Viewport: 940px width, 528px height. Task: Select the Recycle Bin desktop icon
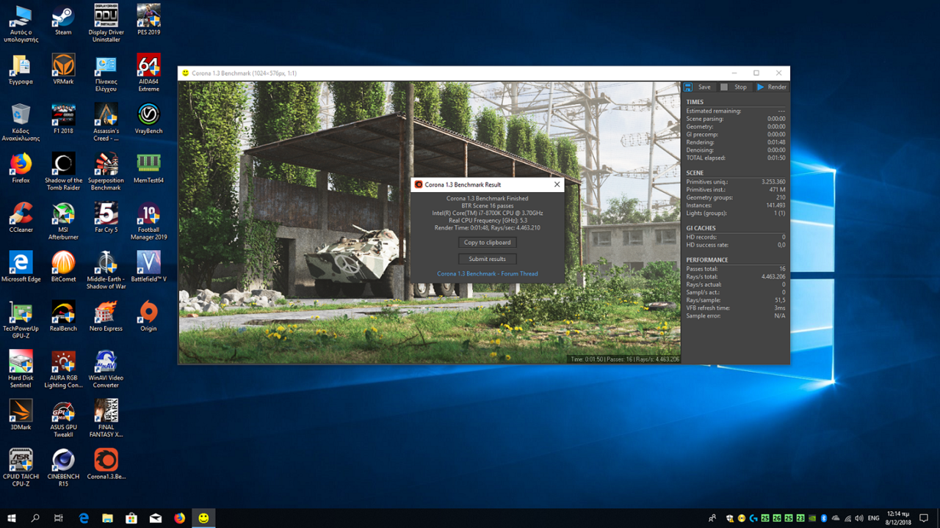[x=21, y=122]
